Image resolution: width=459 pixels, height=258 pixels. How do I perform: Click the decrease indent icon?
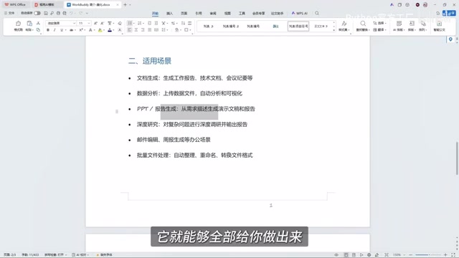coord(150,23)
